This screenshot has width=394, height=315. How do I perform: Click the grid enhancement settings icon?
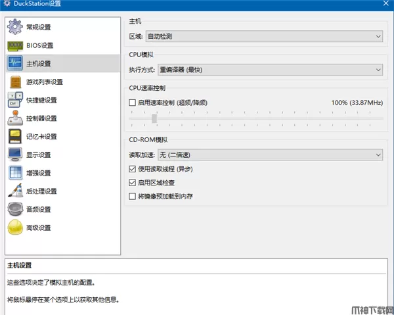(15, 172)
